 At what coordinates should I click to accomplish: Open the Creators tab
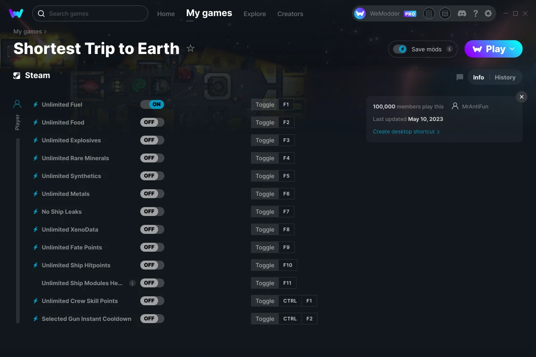290,14
